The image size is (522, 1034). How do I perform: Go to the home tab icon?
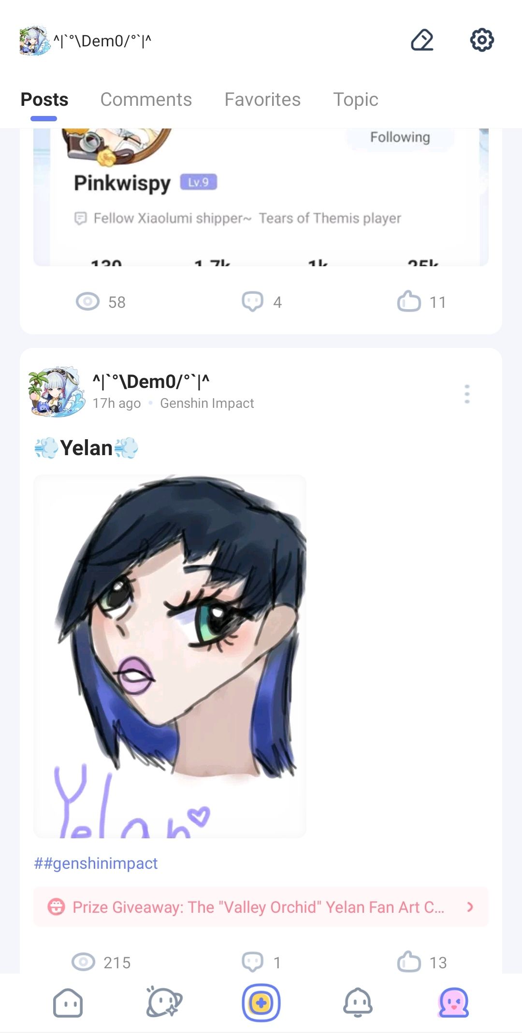click(x=68, y=1003)
